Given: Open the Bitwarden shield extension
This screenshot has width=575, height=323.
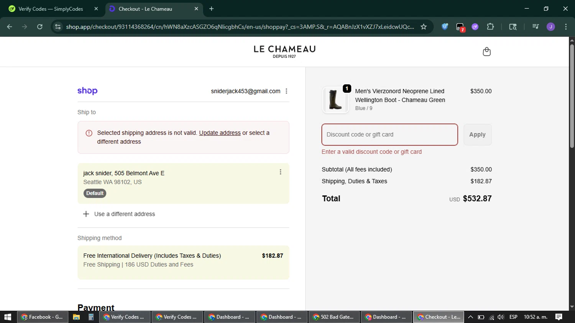Looking at the screenshot, I should tap(445, 27).
